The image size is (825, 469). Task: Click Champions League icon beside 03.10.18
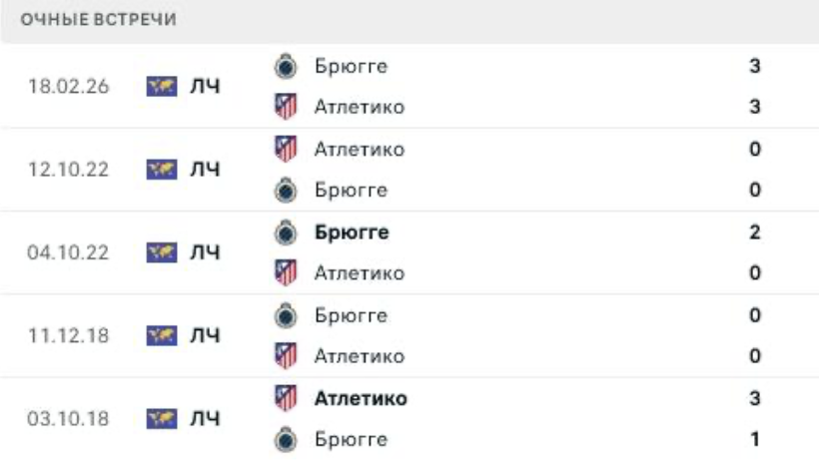[161, 418]
